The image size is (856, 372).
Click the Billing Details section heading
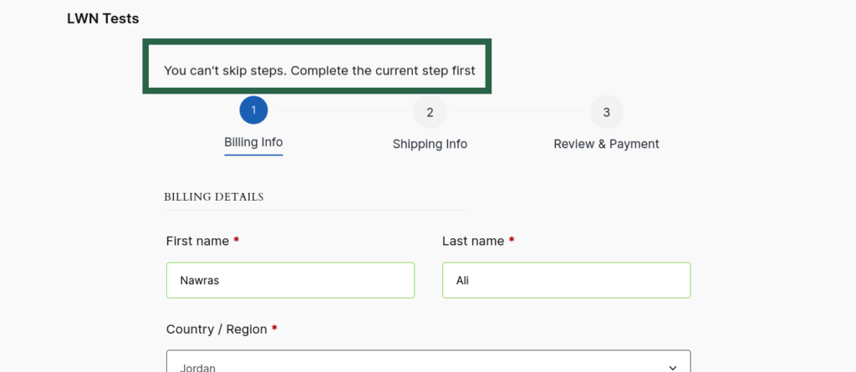214,197
